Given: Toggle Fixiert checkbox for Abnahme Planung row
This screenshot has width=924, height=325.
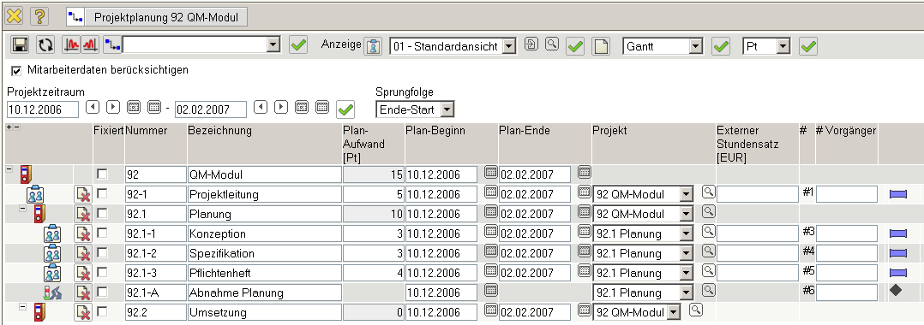Looking at the screenshot, I should tap(103, 292).
